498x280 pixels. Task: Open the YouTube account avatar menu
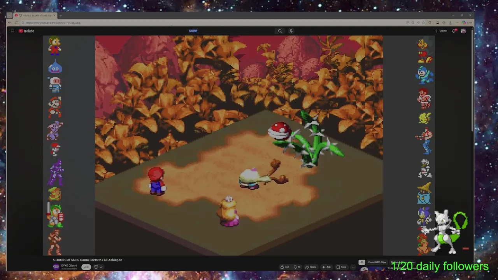tap(463, 31)
